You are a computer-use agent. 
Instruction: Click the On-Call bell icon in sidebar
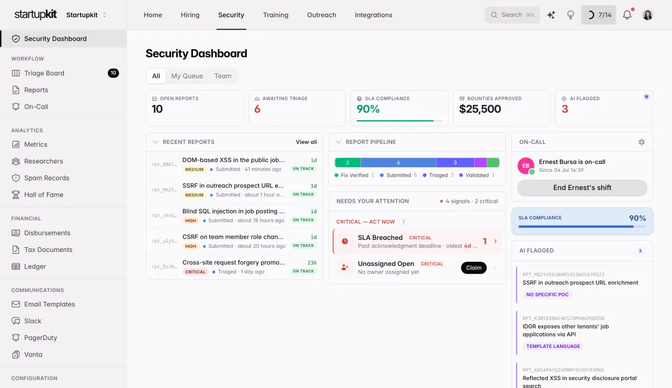16,106
